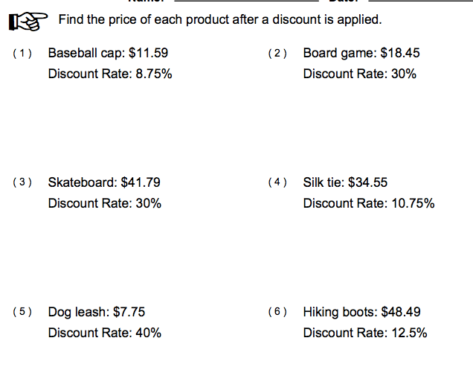Select the Hiking boots: $48.49 line
Viewport: 473px width, 367px height.
pyautogui.click(x=362, y=312)
